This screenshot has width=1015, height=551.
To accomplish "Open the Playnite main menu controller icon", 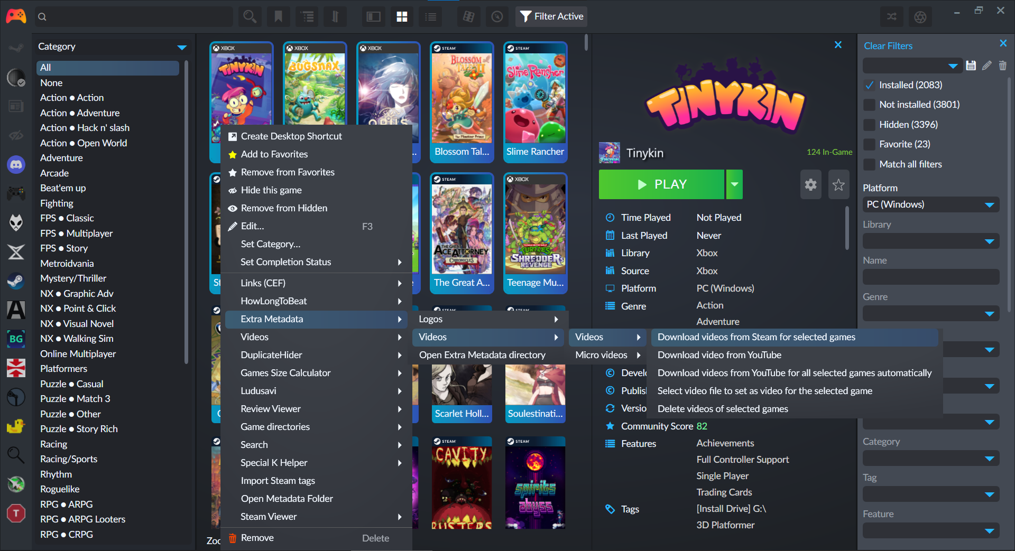I will [x=16, y=16].
